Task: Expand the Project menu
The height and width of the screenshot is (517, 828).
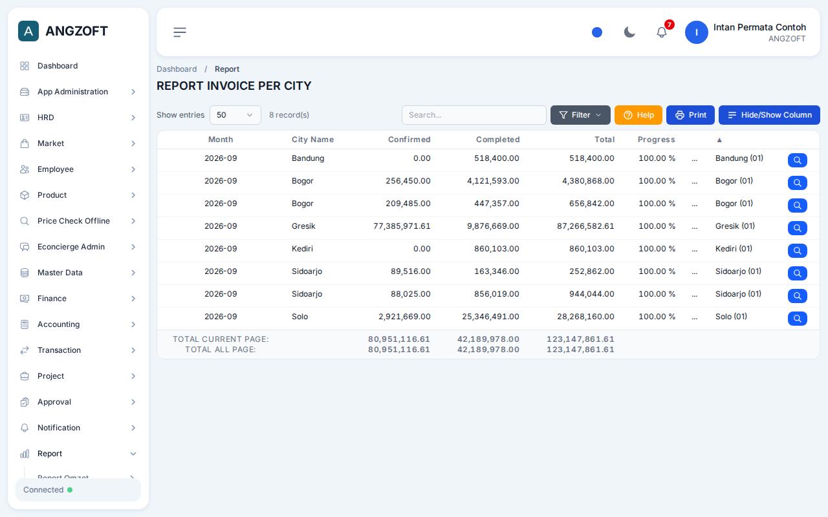Action: [x=78, y=376]
